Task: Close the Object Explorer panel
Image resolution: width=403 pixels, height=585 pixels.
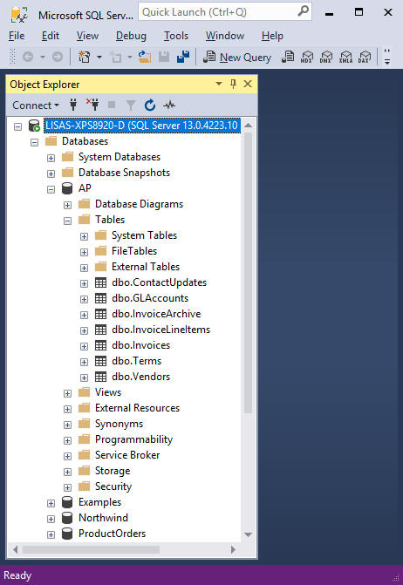Action: tap(248, 84)
